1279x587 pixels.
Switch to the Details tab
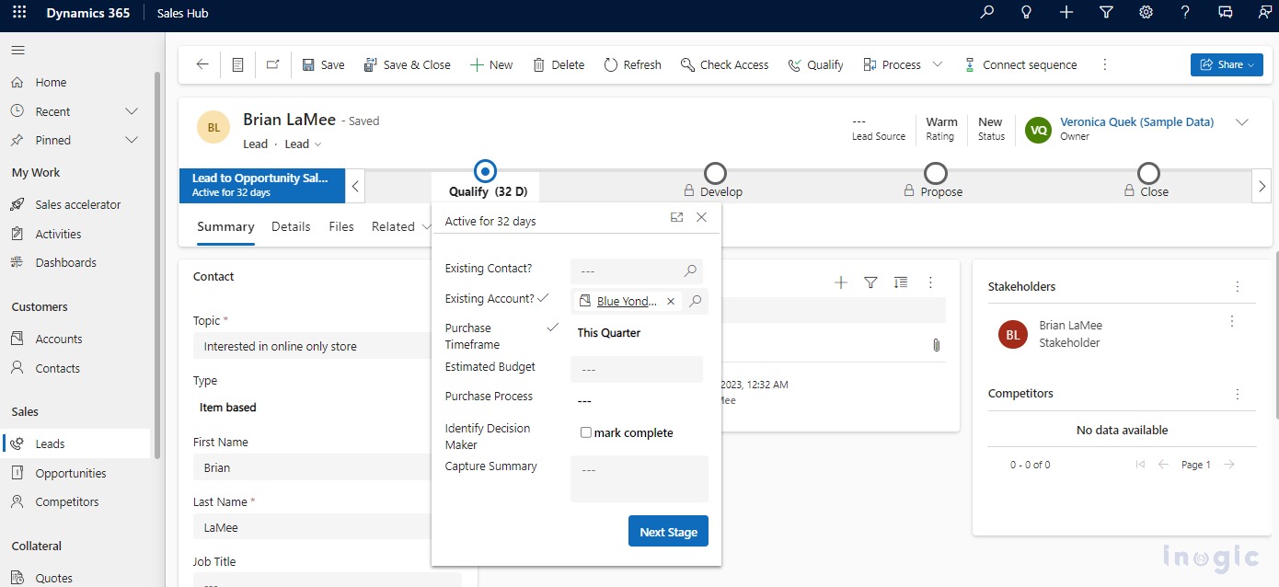291,226
